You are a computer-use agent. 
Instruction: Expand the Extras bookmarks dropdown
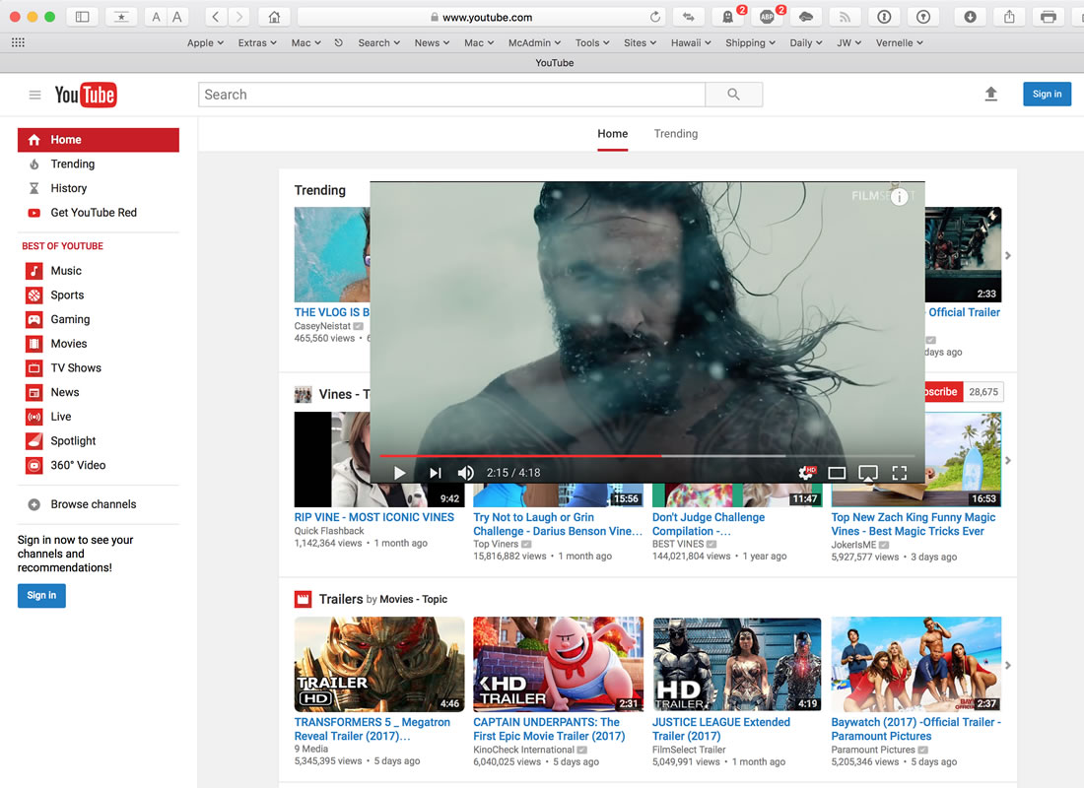pos(257,43)
